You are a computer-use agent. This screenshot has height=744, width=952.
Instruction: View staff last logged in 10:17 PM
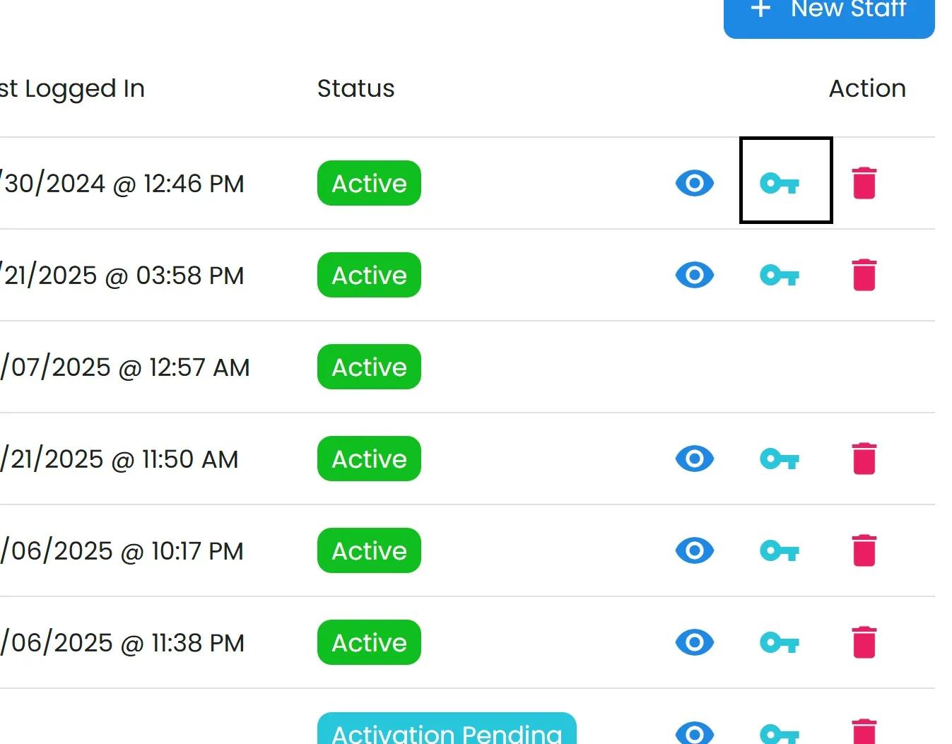695,550
